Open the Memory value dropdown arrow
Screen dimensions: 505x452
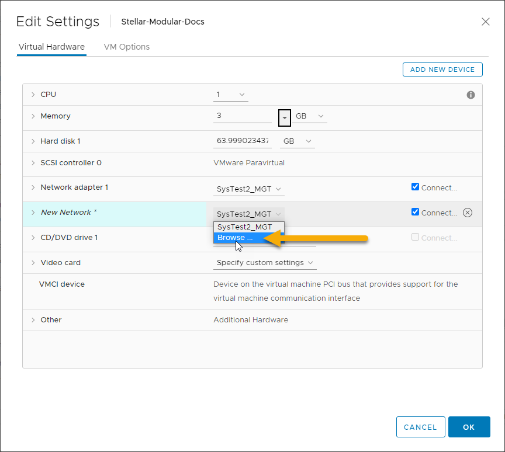285,117
